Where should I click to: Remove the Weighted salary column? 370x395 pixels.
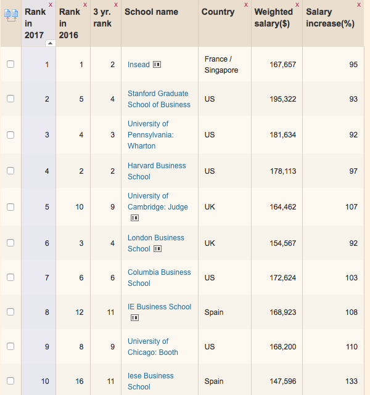tap(297, 5)
